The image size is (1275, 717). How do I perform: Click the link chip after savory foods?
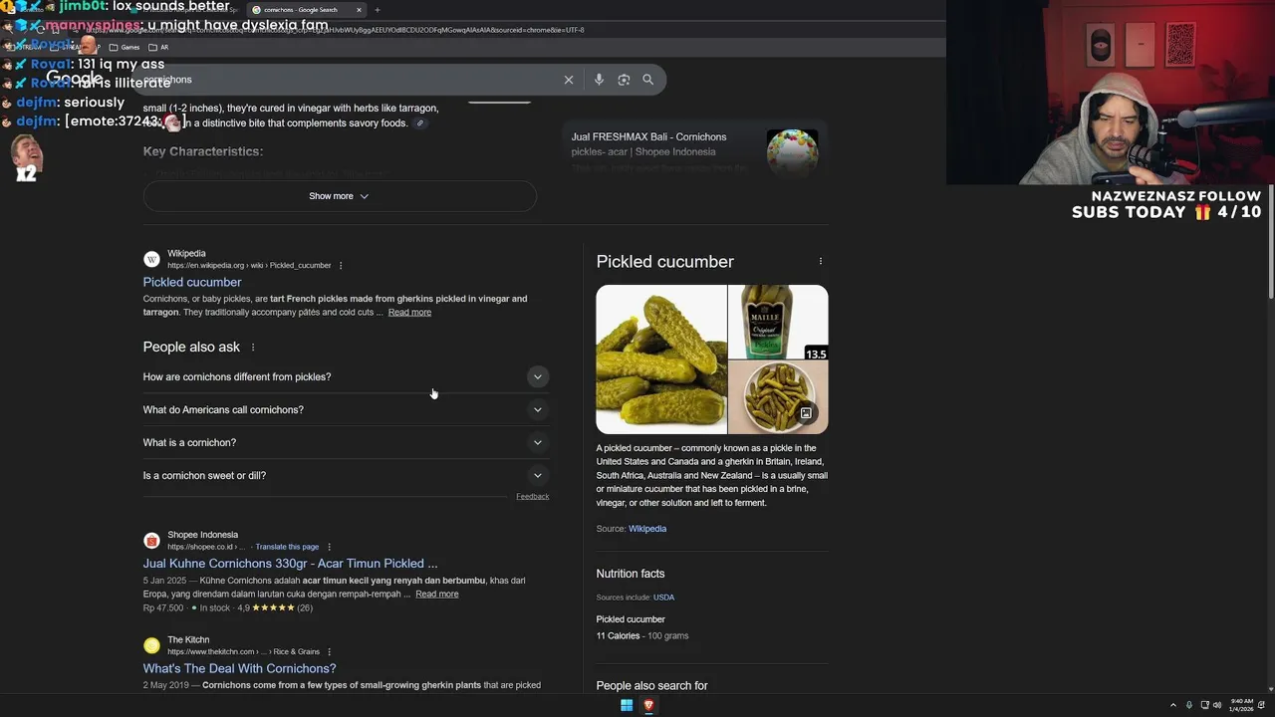coord(420,123)
